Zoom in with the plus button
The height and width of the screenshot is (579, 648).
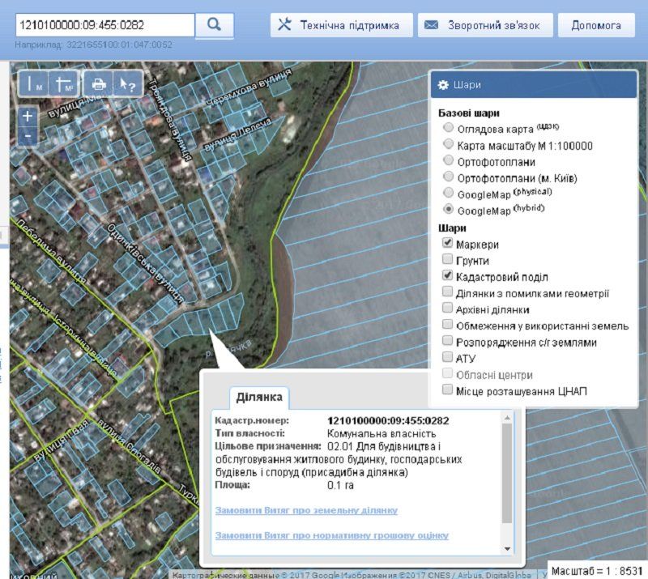coord(28,116)
